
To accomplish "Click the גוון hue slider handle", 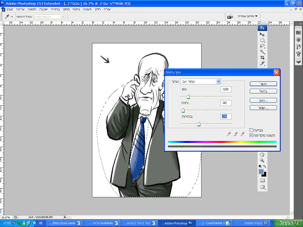I will [x=188, y=97].
